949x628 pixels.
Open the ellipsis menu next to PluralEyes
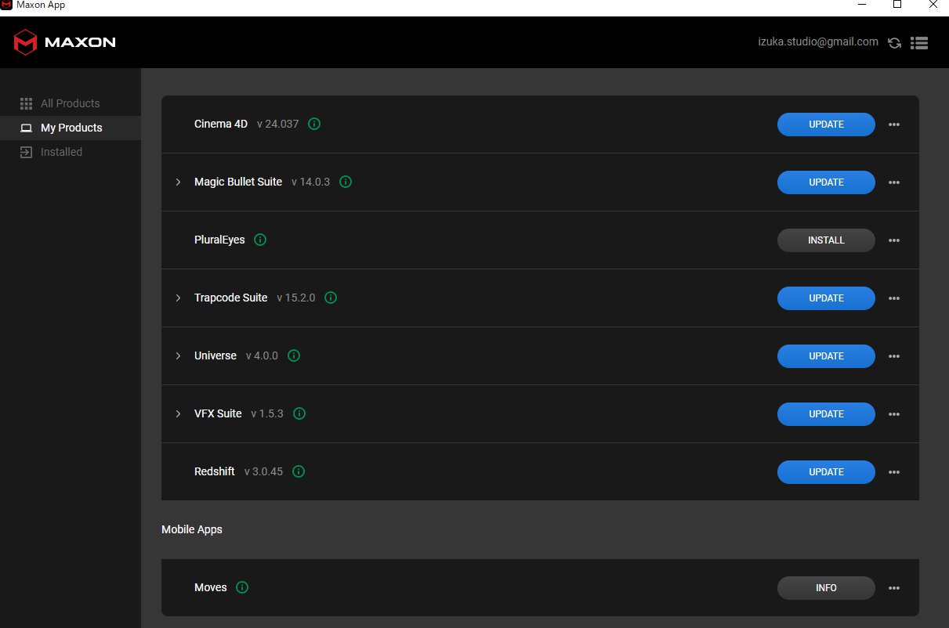pyautogui.click(x=894, y=240)
